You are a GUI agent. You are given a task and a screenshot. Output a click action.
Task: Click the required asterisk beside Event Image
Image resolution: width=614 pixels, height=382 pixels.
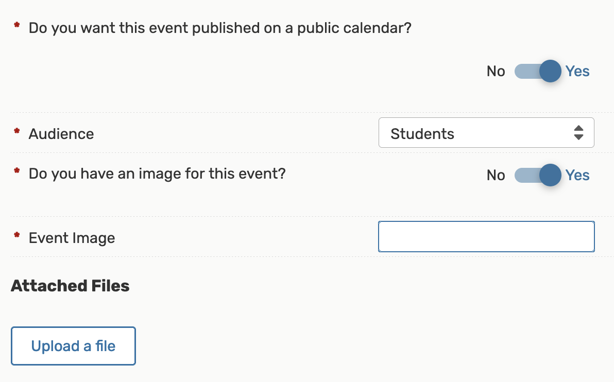(16, 236)
